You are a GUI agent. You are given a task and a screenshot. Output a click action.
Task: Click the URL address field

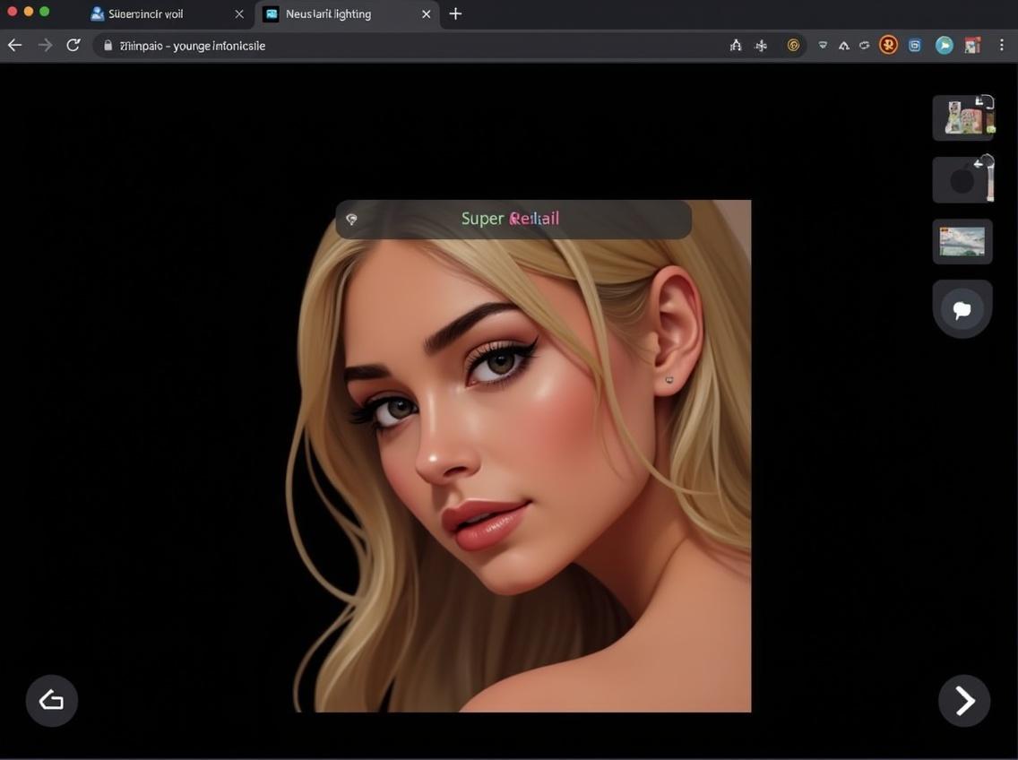point(403,46)
